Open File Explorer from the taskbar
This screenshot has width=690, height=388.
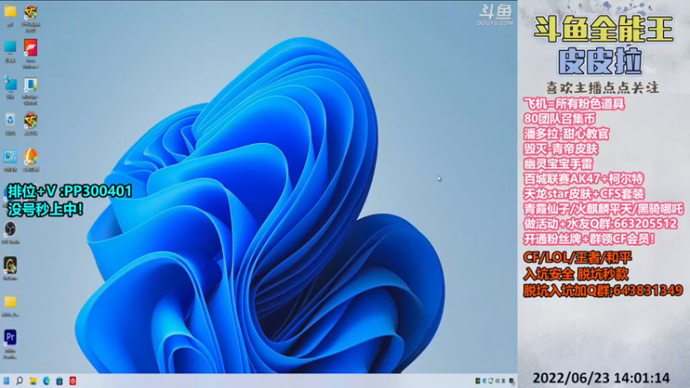[x=33, y=381]
